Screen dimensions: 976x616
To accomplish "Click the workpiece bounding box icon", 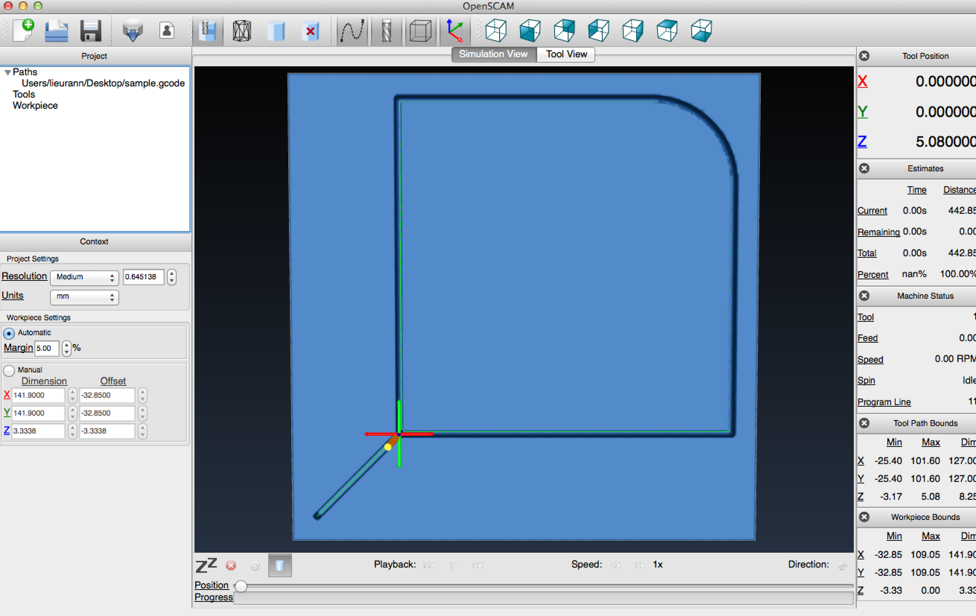I will (420, 31).
